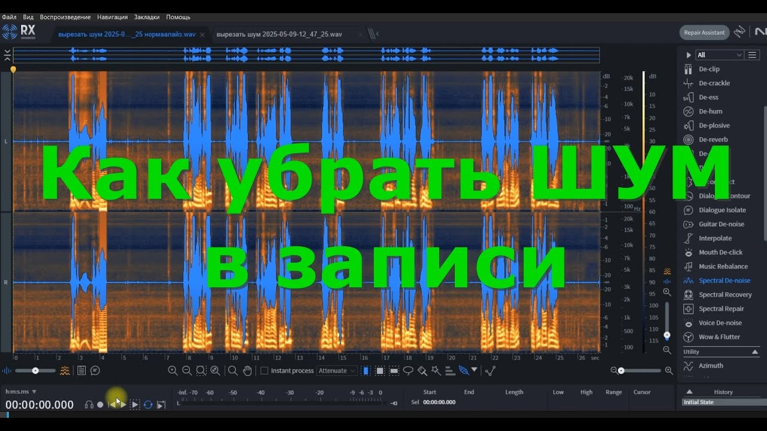Image resolution: width=767 pixels, height=431 pixels.
Task: Open the Attenuate process mode dropdown
Action: pos(337,371)
